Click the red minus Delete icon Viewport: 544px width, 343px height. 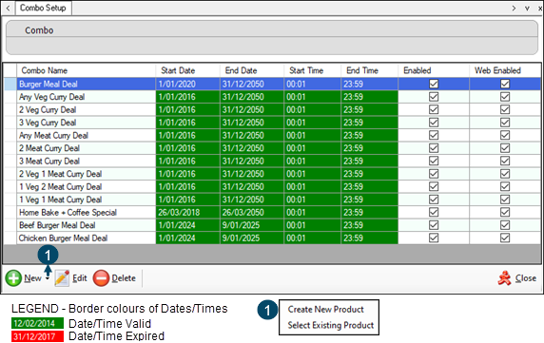101,278
